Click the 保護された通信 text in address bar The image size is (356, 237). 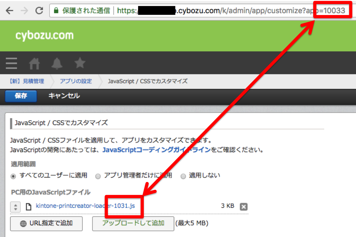click(x=86, y=11)
